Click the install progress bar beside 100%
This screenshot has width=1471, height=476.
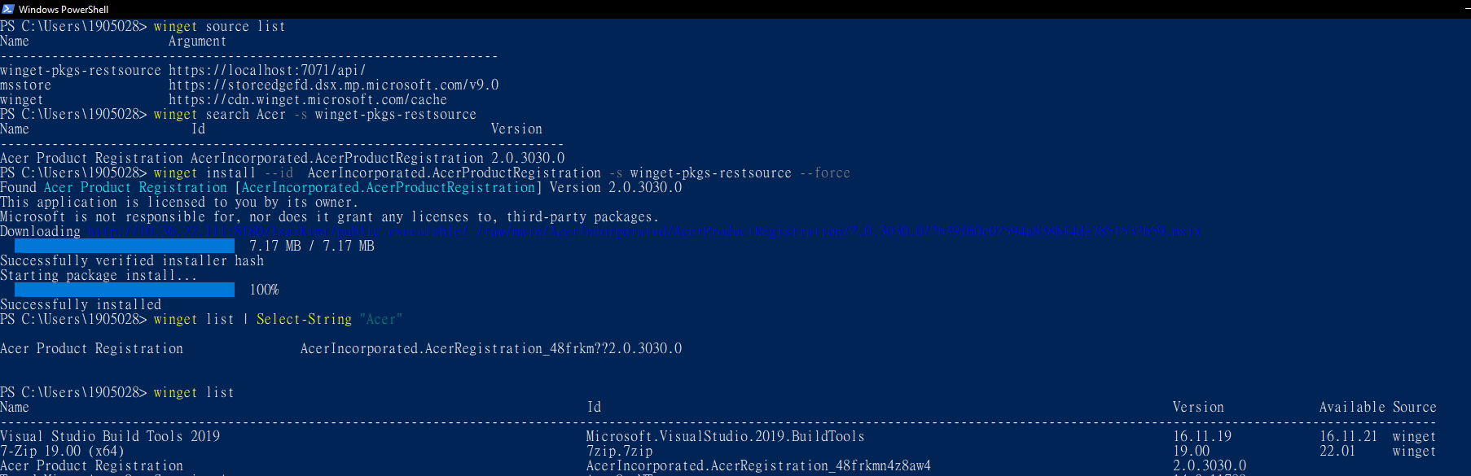(125, 290)
